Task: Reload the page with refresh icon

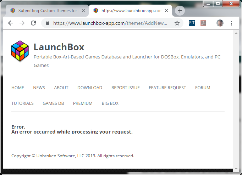Action: pyautogui.click(x=33, y=23)
